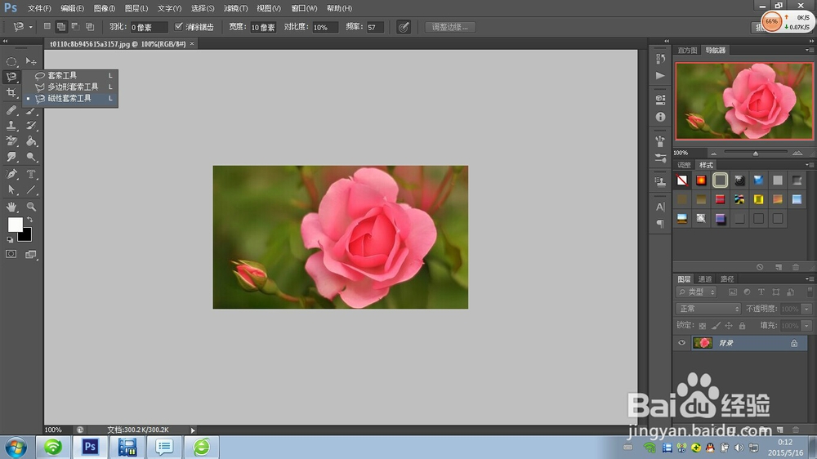817x459 pixels.
Task: Open the 正常 blend mode dropdown
Action: (x=708, y=309)
